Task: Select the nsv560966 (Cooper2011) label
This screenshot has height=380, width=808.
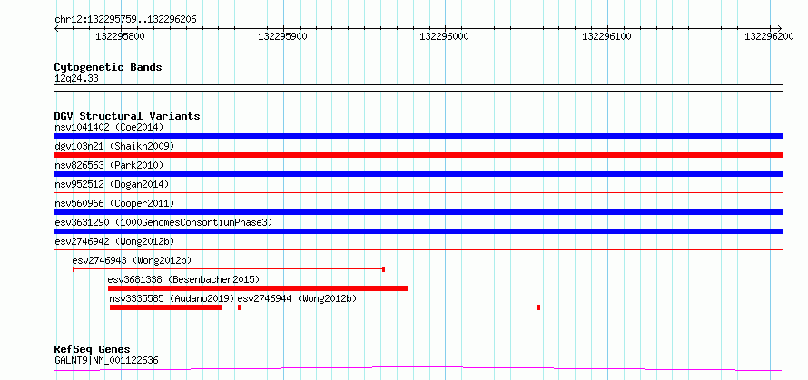Action: (x=114, y=203)
